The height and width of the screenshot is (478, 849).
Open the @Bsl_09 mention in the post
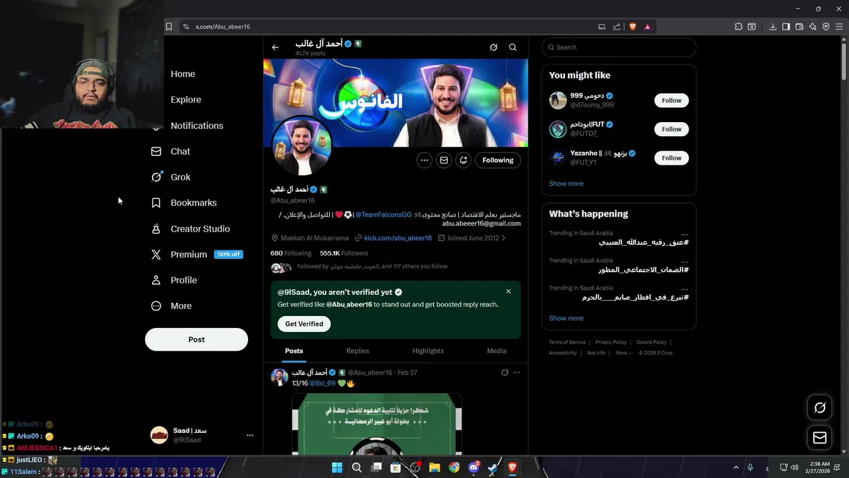point(322,383)
